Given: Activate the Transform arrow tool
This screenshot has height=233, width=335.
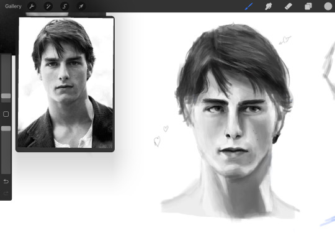Looking at the screenshot, I should coord(81,6).
